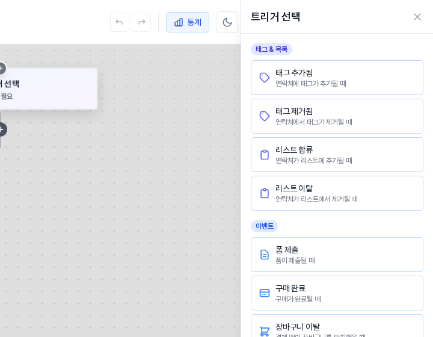Click the tag icon beside 태그 제거됨
The height and width of the screenshot is (337, 433).
tap(265, 116)
